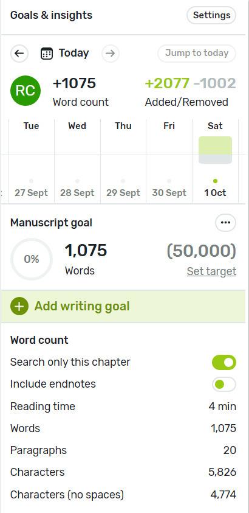Click Jump to today button
Image resolution: width=249 pixels, height=513 pixels.
tap(197, 54)
